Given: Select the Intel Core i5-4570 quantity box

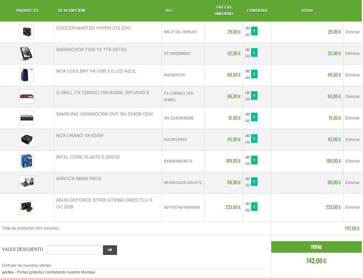Looking at the screenshot, I should click(x=254, y=160).
